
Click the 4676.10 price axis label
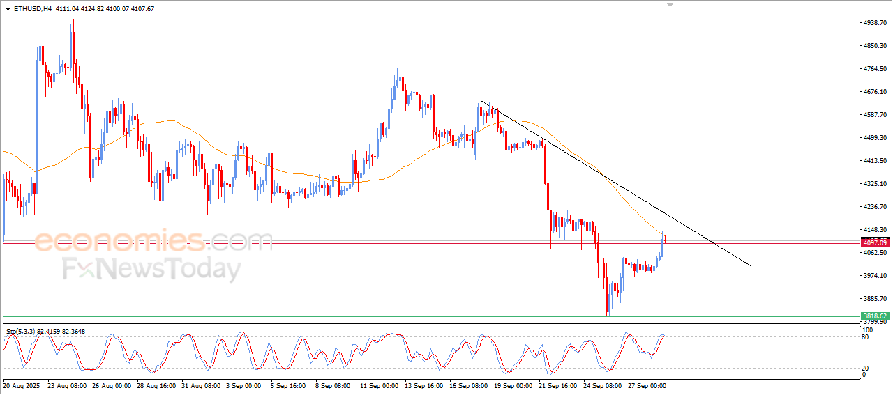[876, 92]
